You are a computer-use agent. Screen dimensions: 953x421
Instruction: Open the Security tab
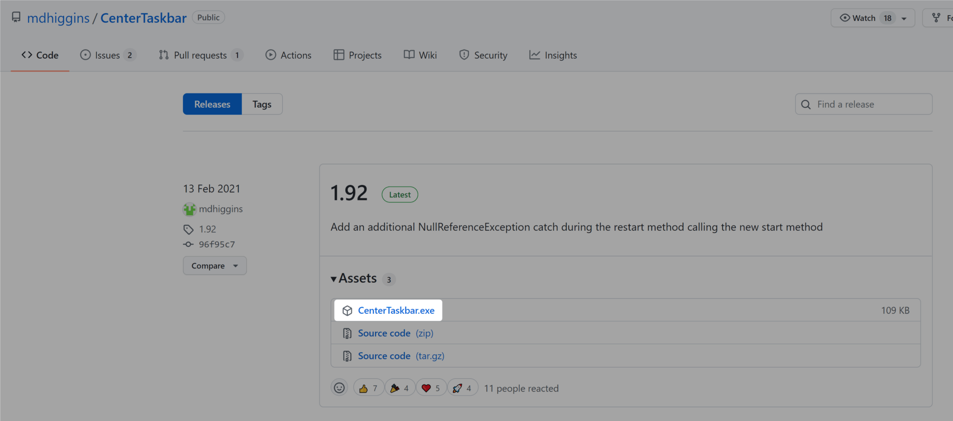click(x=483, y=55)
